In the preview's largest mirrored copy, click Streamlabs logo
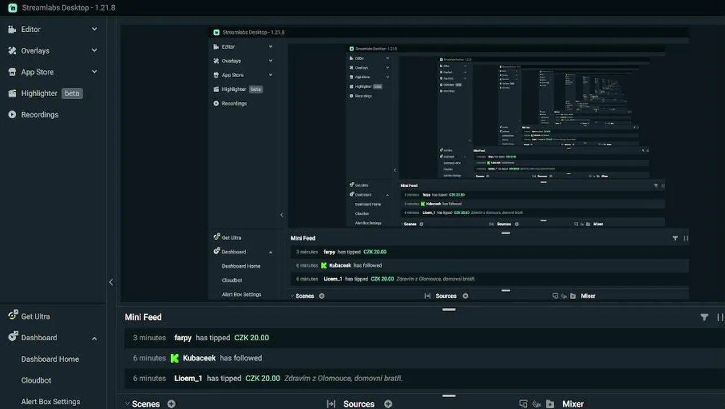Screen dimensions: 725x409 (216, 32)
